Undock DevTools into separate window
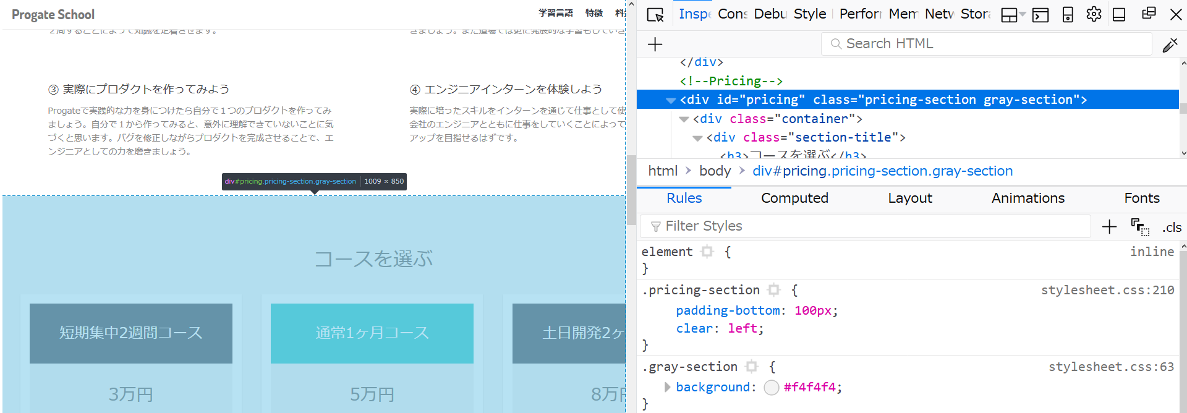Image resolution: width=1187 pixels, height=413 pixels. pyautogui.click(x=1149, y=14)
